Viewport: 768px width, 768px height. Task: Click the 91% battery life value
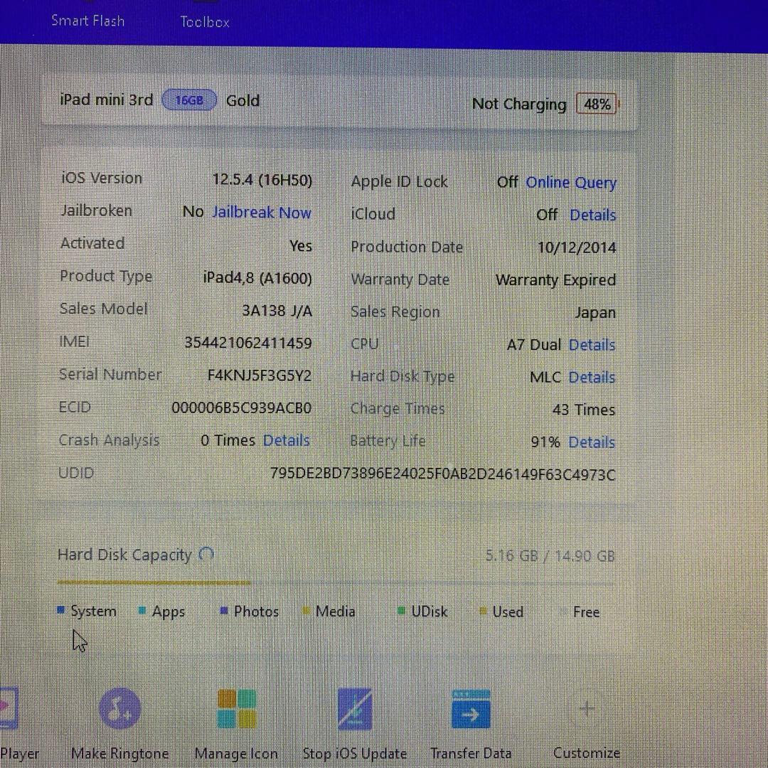point(545,442)
